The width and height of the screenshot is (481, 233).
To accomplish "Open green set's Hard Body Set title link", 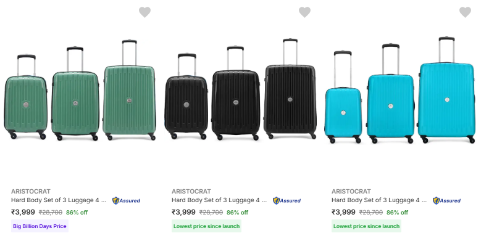I will click(x=59, y=200).
